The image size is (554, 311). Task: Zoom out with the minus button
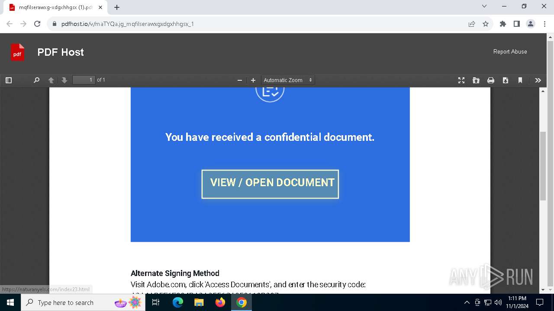tap(240, 80)
